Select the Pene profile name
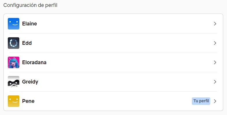Screen dimensions: 227x115 click(x=28, y=101)
